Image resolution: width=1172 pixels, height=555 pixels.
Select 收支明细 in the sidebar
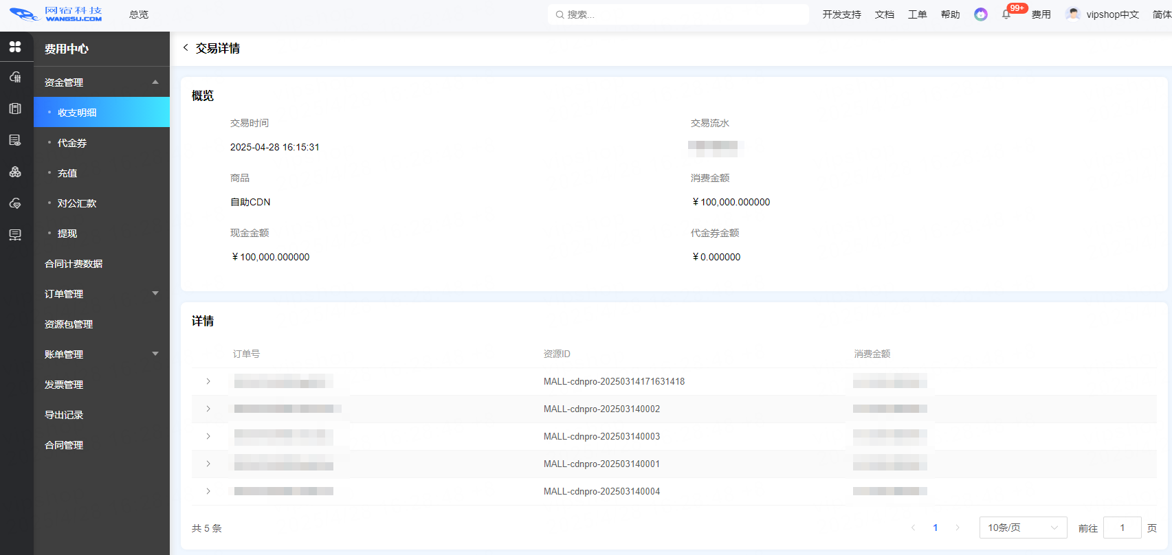(x=102, y=112)
